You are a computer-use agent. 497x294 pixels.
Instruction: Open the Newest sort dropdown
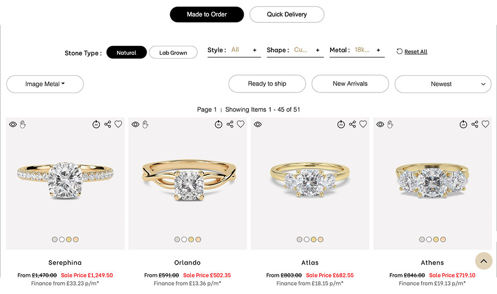tap(442, 84)
